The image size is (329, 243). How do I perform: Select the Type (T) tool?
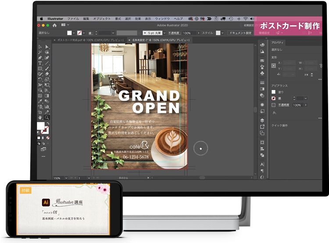[40, 63]
